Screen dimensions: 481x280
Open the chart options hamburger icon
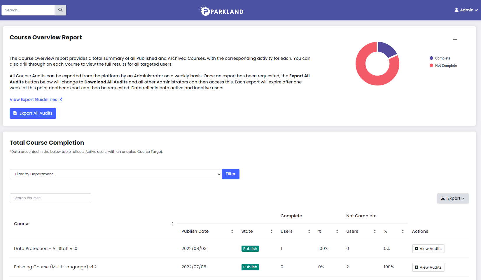point(455,39)
